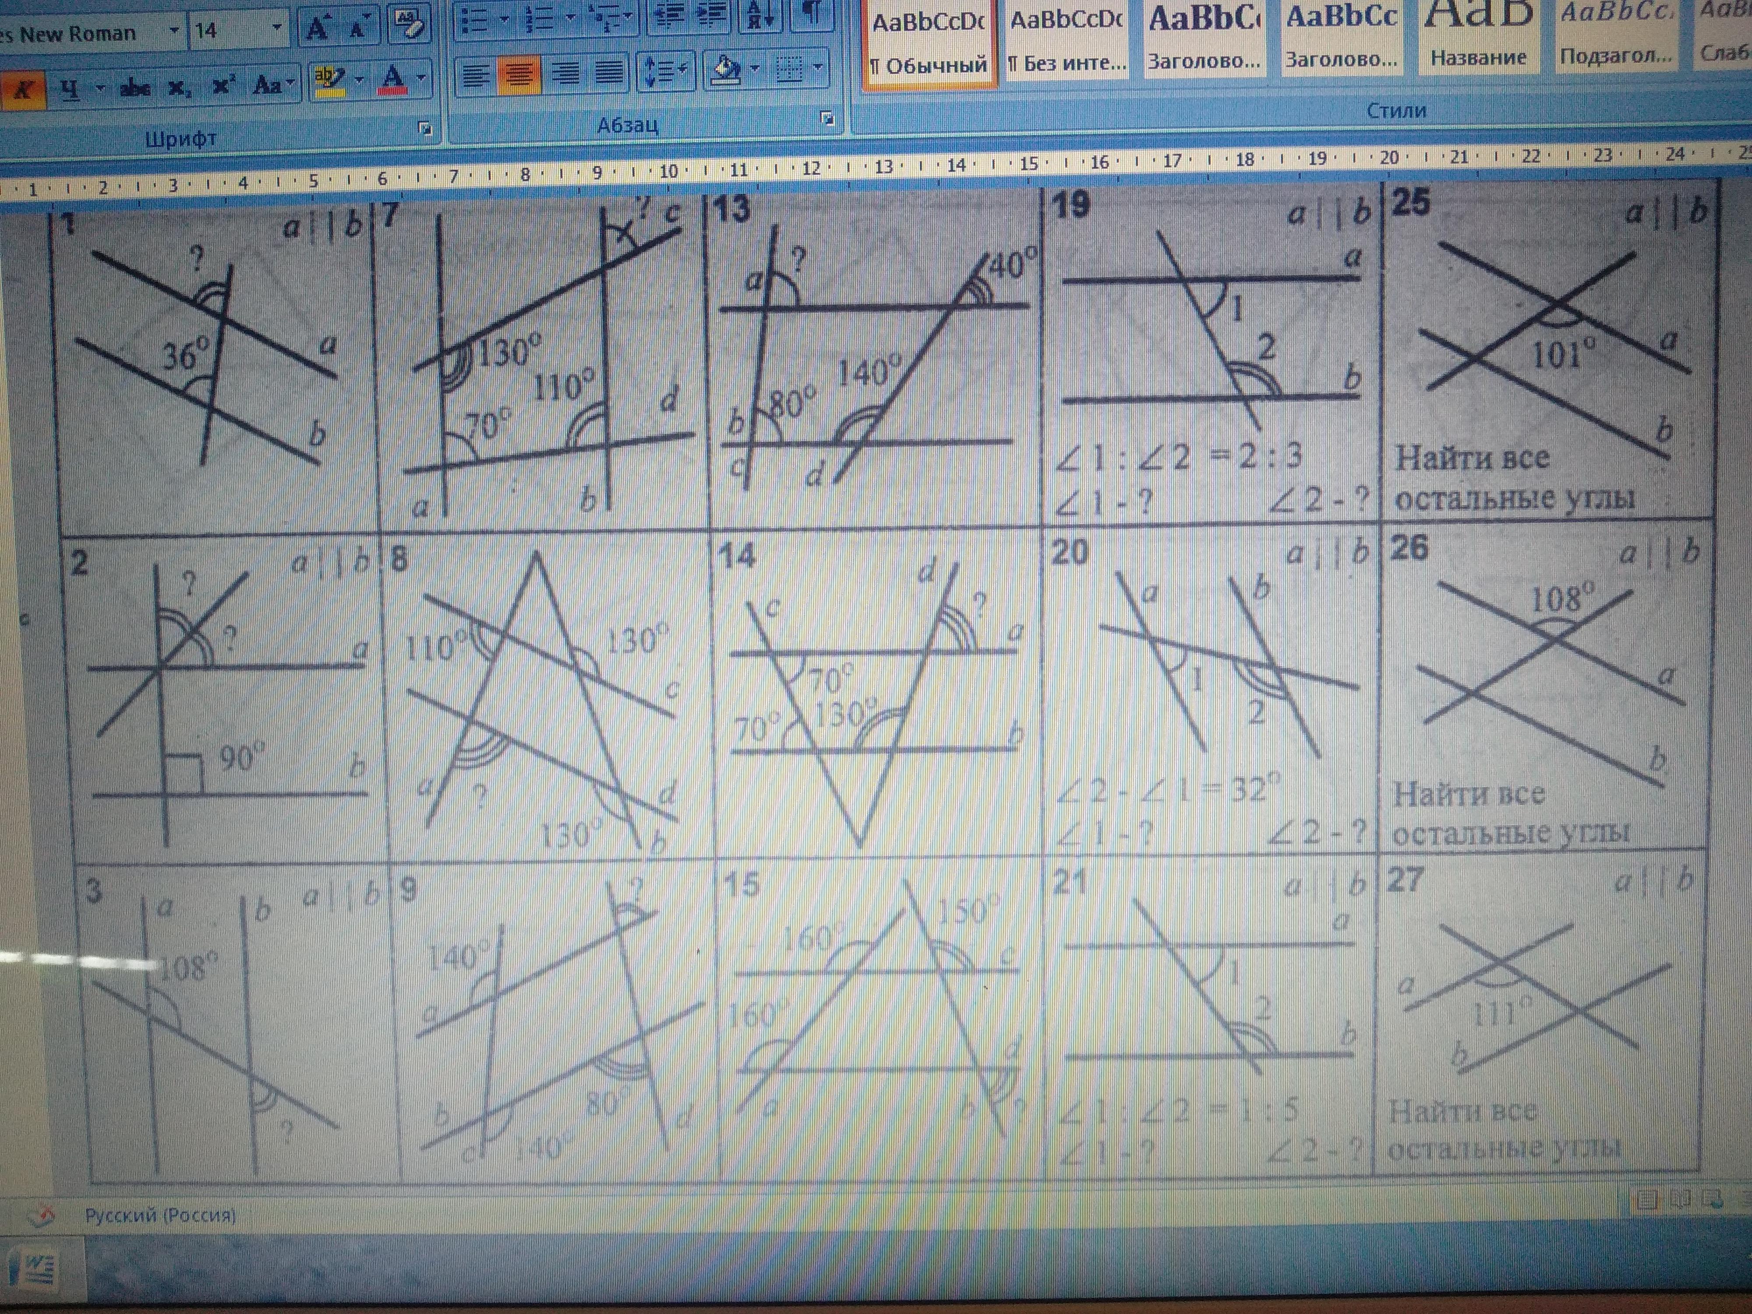
Task: Toggle underline formatting
Action: click(x=70, y=89)
